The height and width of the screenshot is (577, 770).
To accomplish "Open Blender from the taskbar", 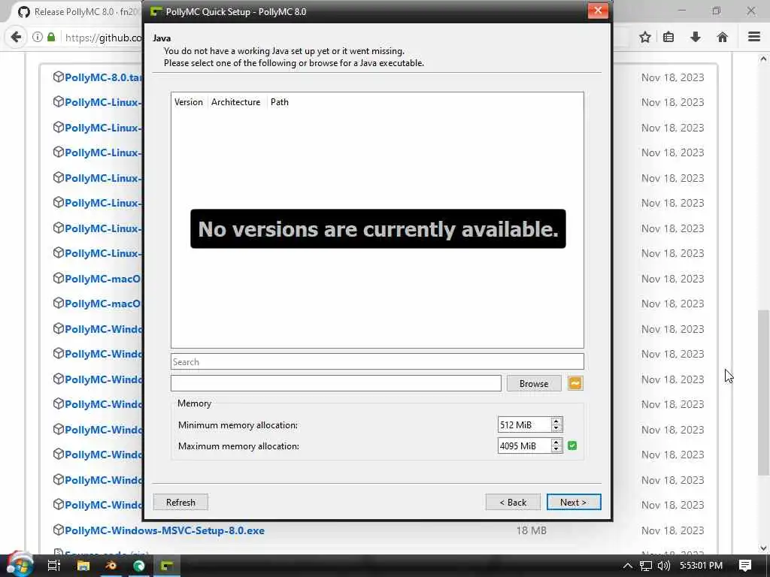I will (x=111, y=566).
